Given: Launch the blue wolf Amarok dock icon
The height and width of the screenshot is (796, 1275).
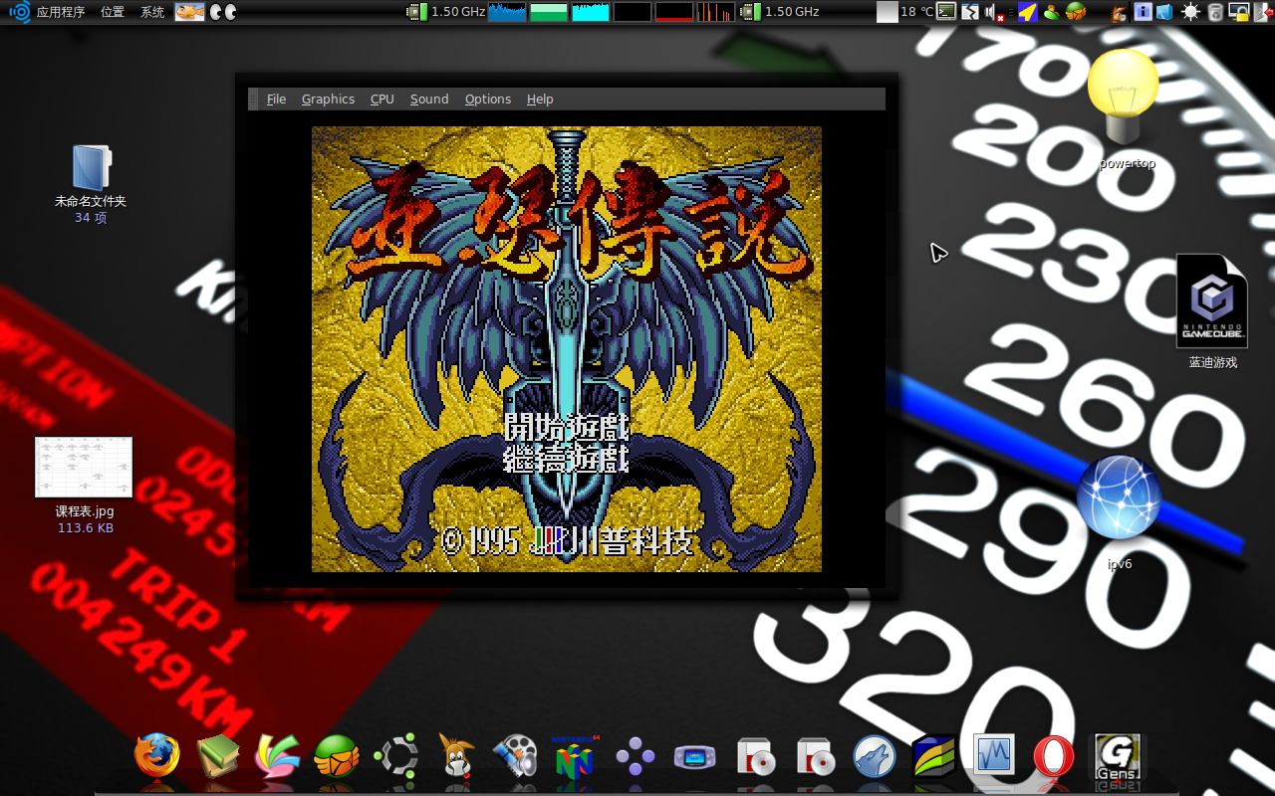Looking at the screenshot, I should click(x=875, y=757).
